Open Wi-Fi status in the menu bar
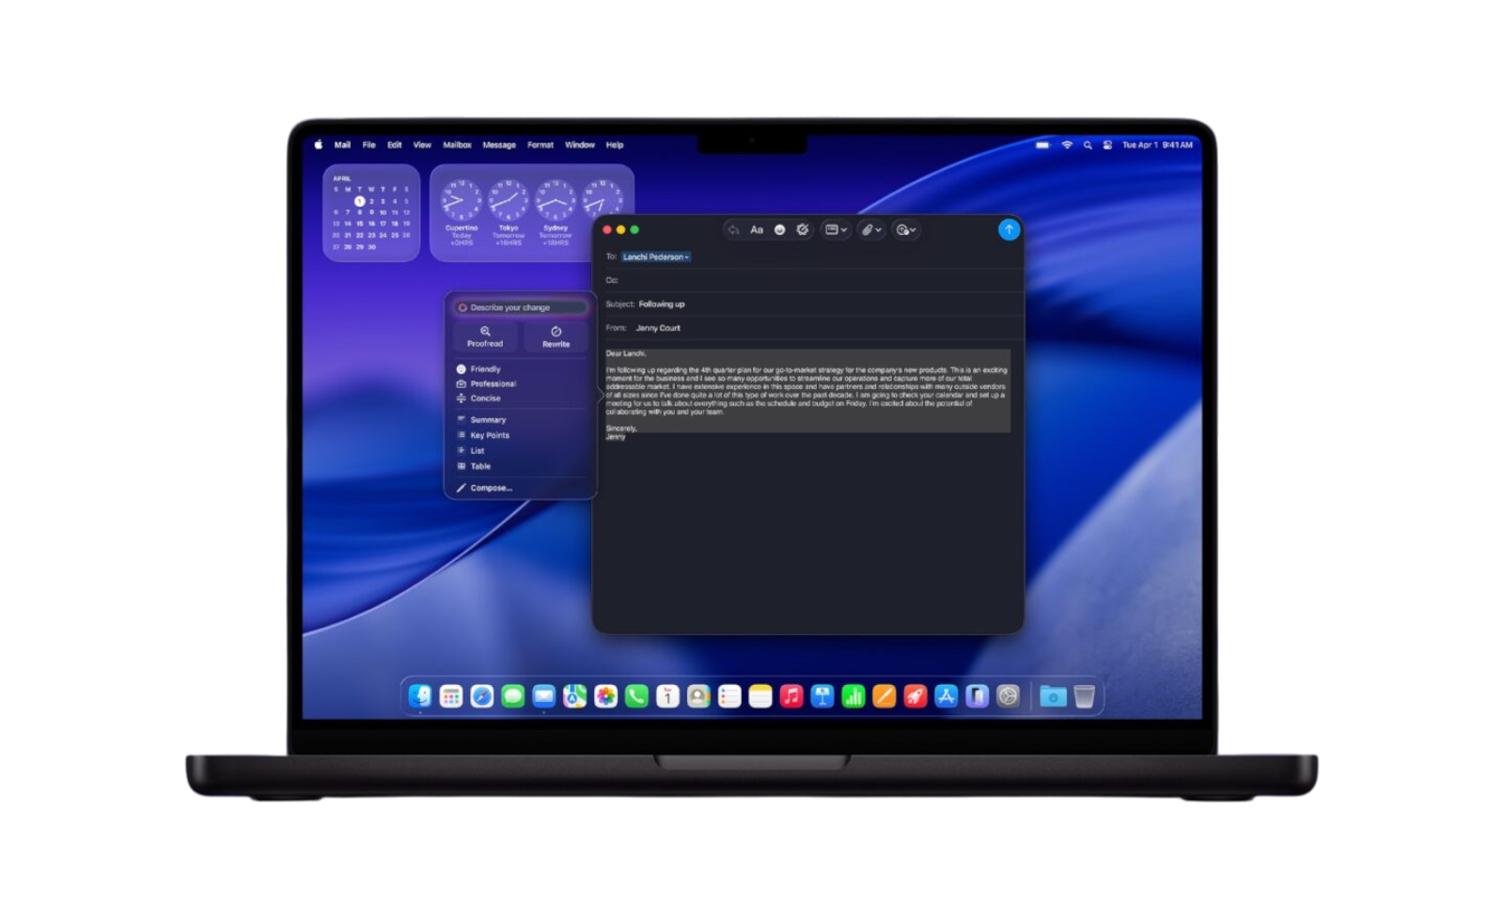Image resolution: width=1504 pixels, height=919 pixels. coord(1067,146)
